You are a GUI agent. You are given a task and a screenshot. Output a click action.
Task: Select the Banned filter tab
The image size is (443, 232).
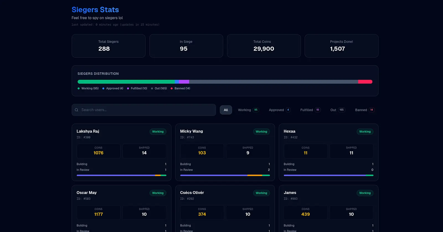coord(364,110)
